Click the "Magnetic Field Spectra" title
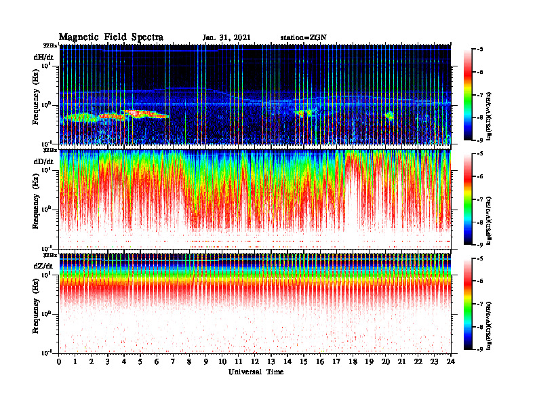 click(111, 37)
